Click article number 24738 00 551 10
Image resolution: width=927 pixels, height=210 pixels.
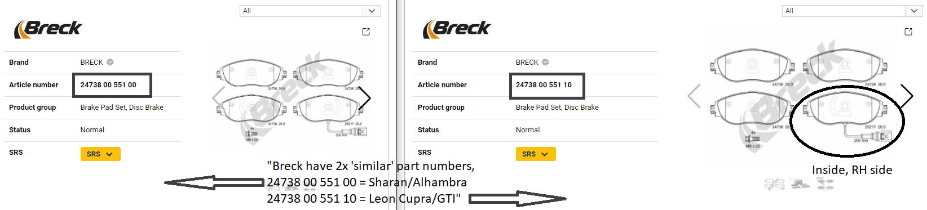point(544,85)
